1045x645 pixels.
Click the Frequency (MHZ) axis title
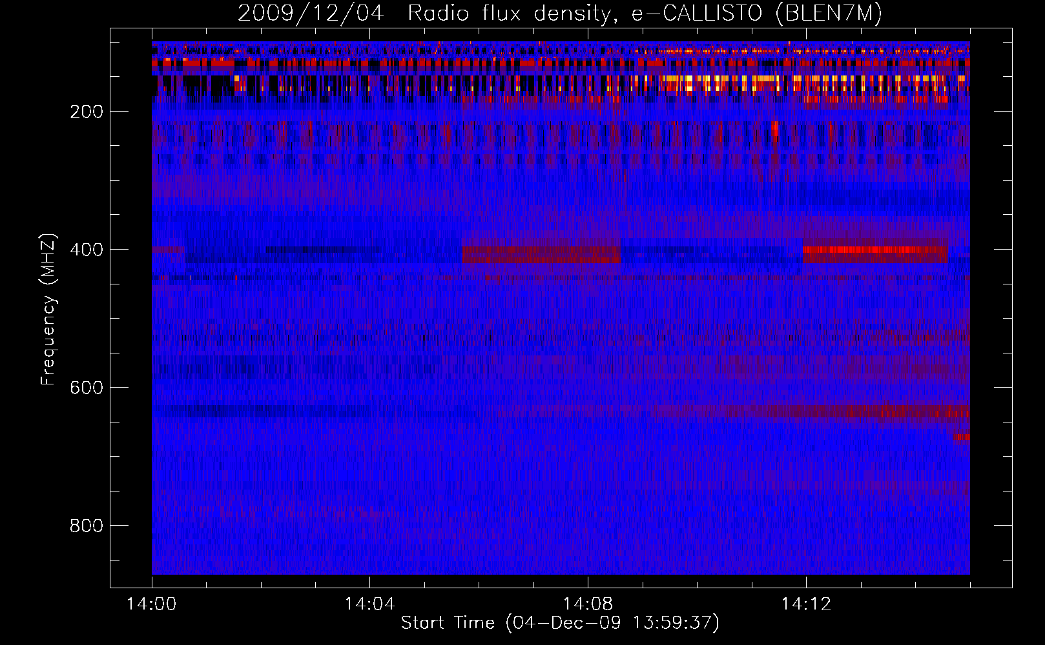click(x=48, y=309)
